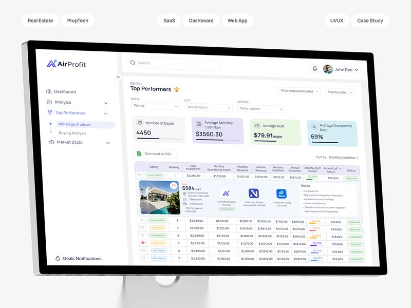Viewport: 411px width, 308px height.
Task: Toggle favorite heart on the ranking 7 row
Action: pos(143,258)
